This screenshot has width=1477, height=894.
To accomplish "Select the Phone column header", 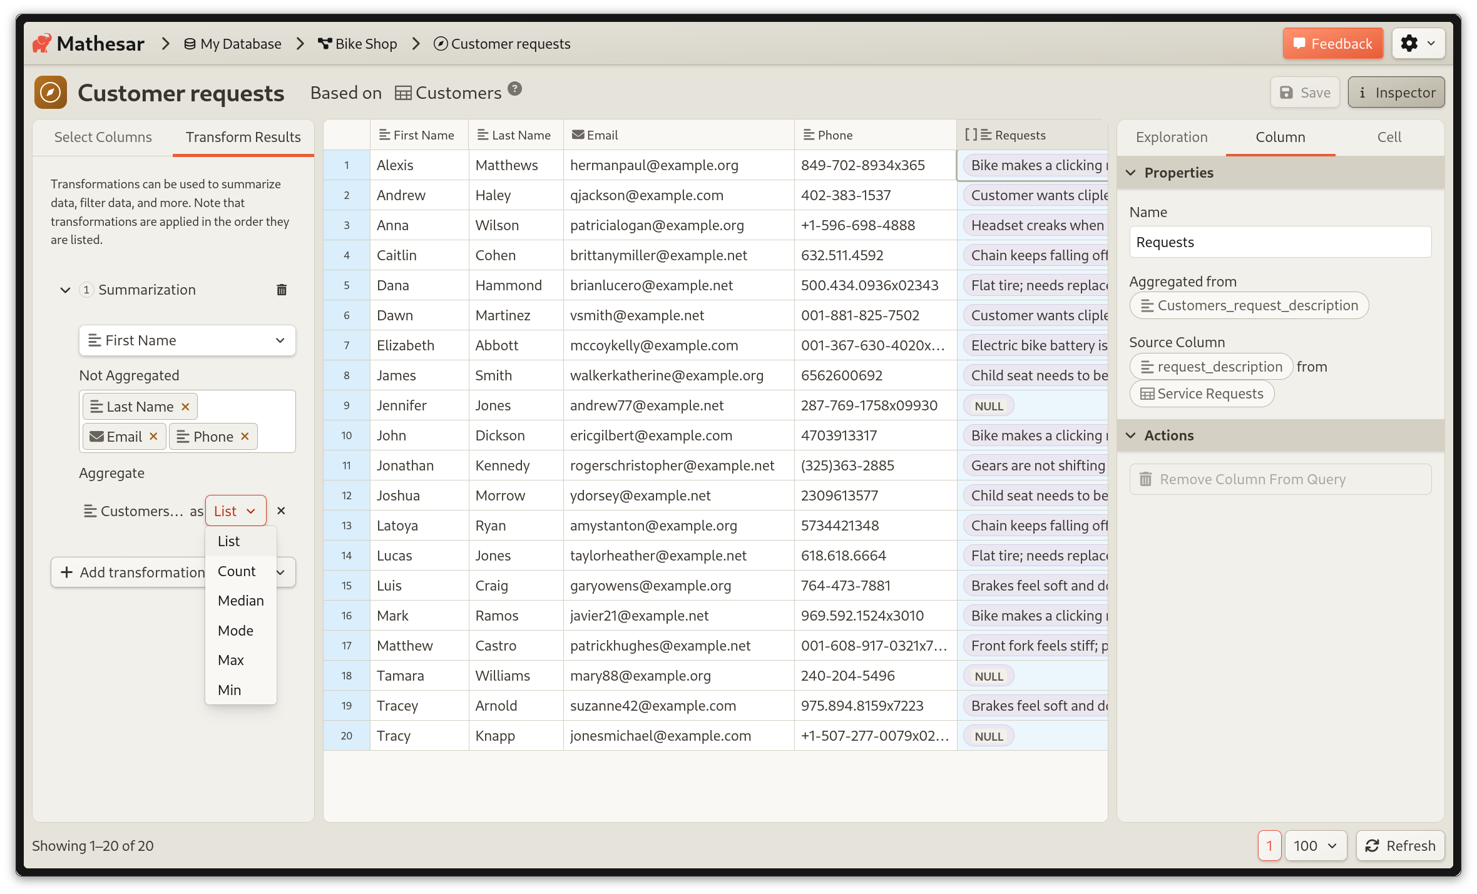I will (x=876, y=135).
